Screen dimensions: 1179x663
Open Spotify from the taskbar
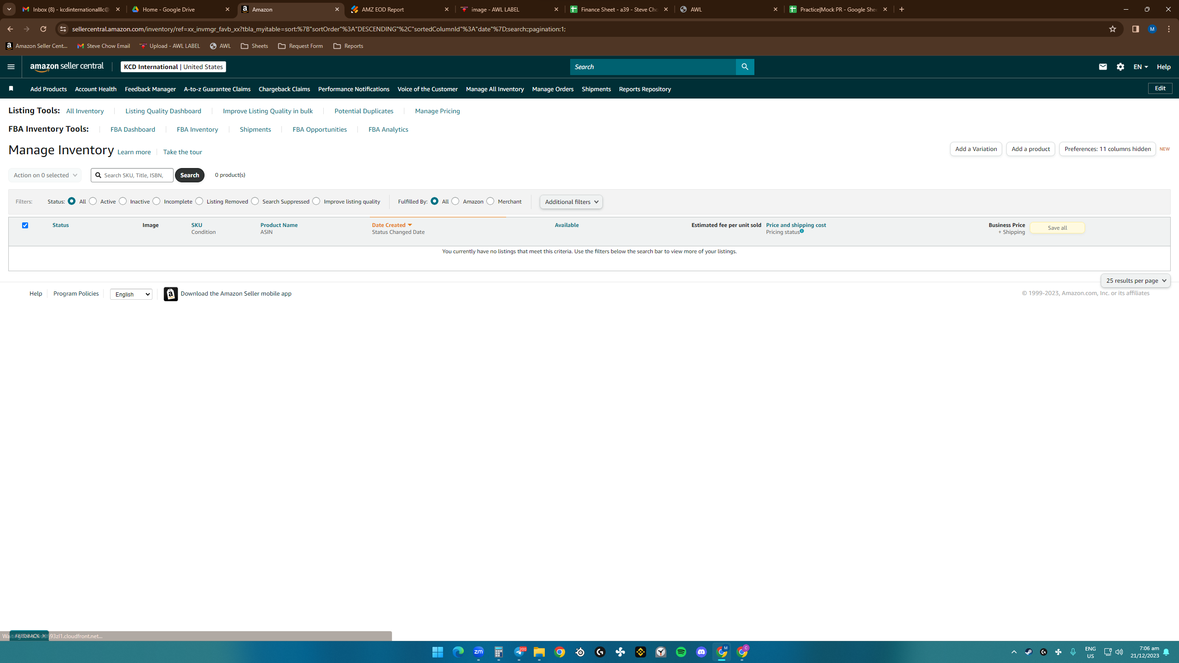pos(681,652)
